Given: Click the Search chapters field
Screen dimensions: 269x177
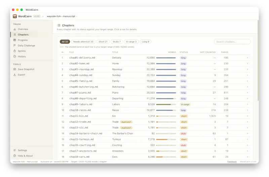Looking at the screenshot, I should 232,42.
